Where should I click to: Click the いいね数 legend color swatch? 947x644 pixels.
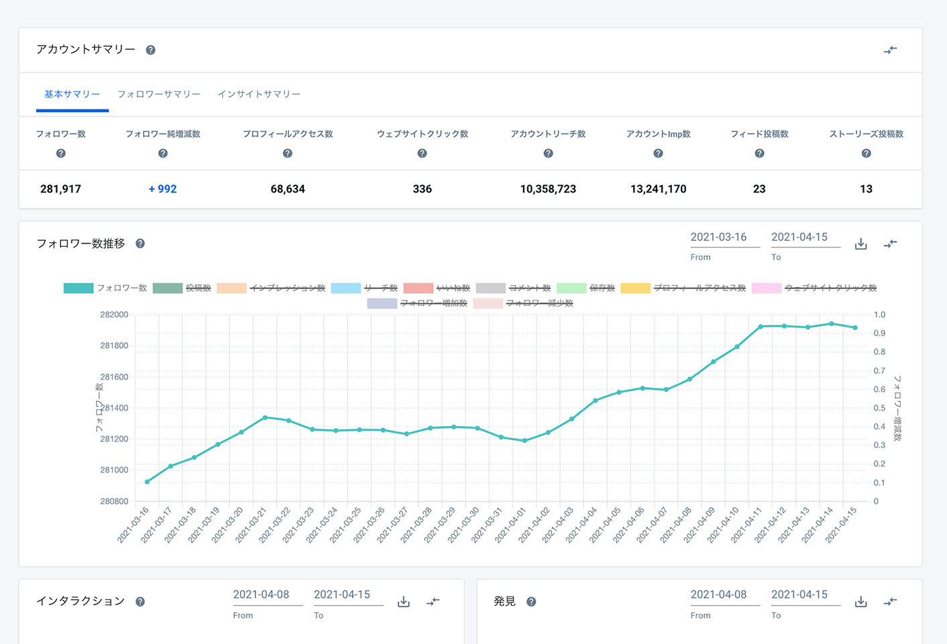point(418,288)
